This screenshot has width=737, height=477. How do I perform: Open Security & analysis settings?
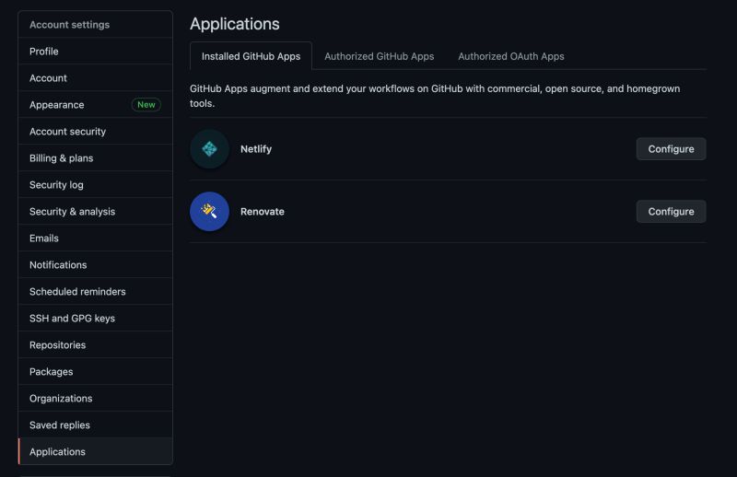pyautogui.click(x=72, y=212)
